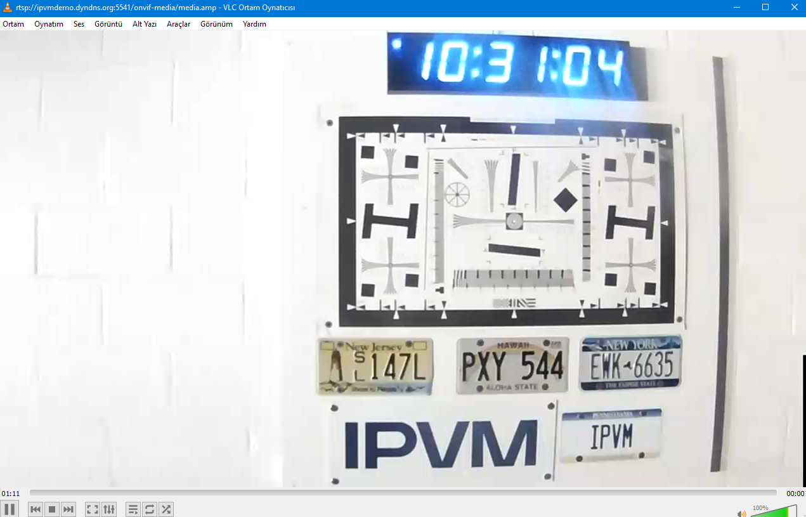Open the Araçlar menu
806x517 pixels.
pyautogui.click(x=179, y=24)
